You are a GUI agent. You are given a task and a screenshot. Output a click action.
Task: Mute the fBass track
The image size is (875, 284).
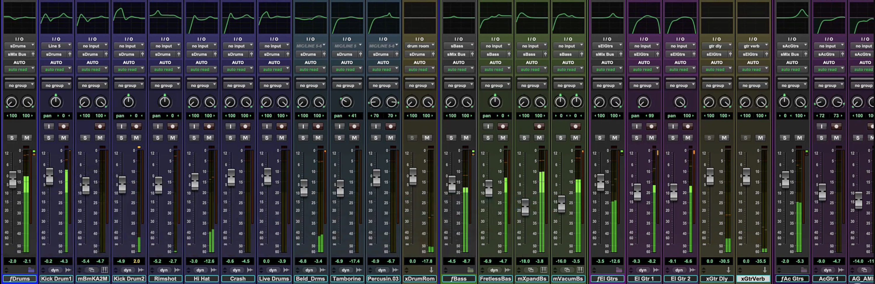point(466,137)
